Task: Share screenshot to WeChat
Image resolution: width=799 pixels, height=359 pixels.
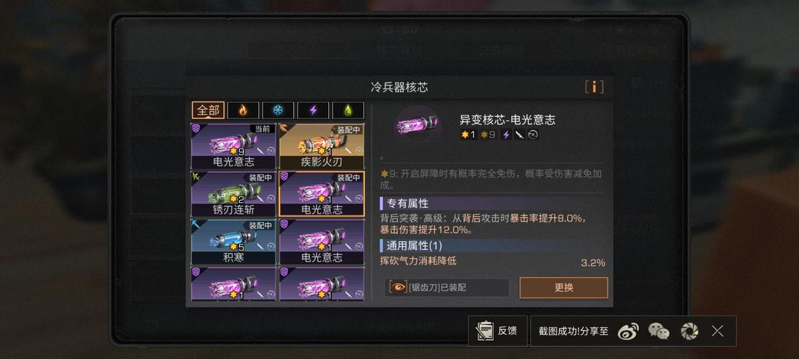Action: tap(659, 331)
